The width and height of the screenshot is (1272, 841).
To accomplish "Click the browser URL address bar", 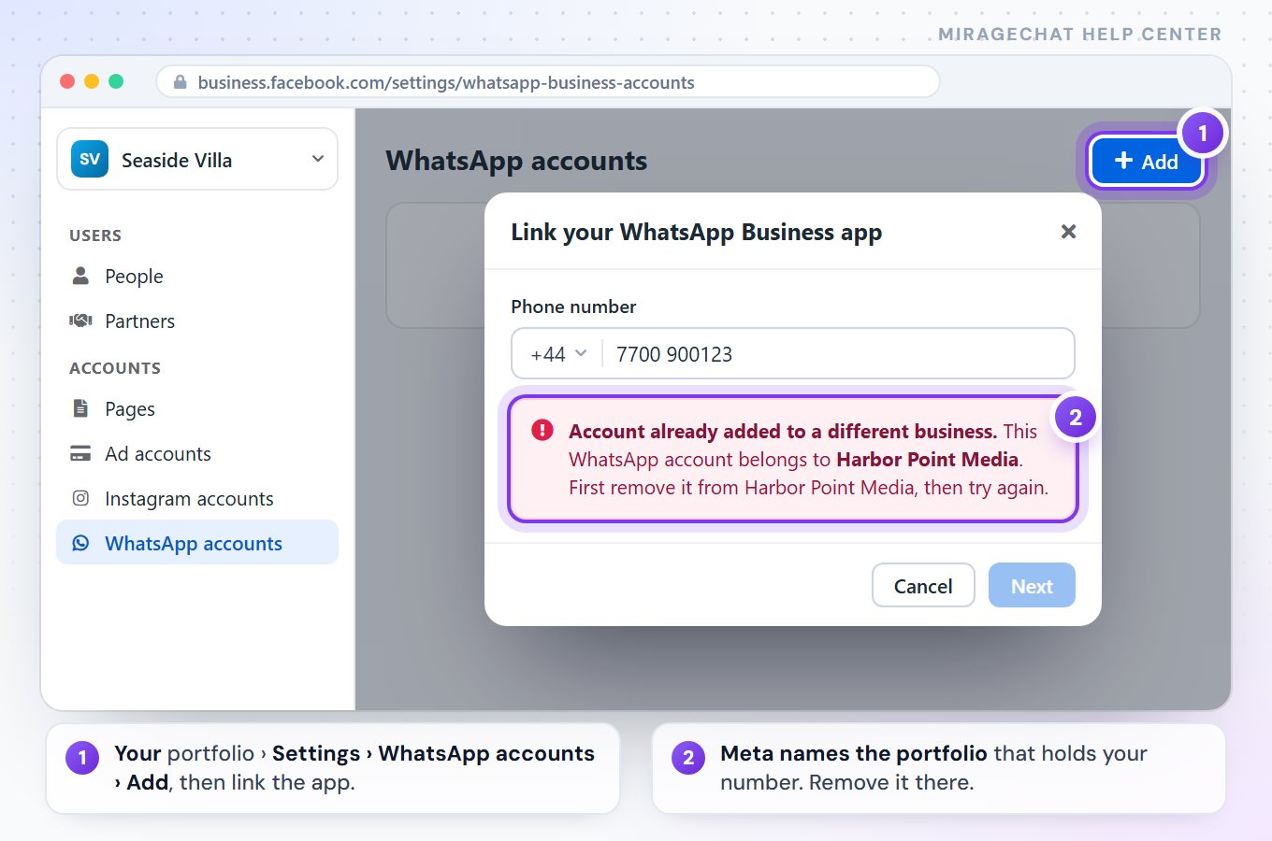I will 547,82.
